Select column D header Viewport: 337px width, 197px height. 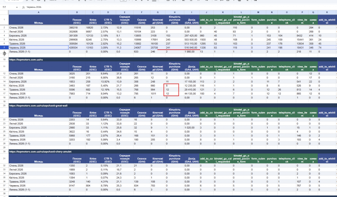(108, 12)
